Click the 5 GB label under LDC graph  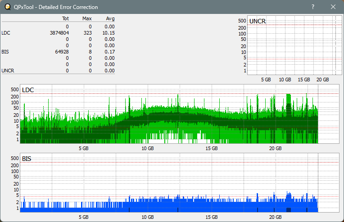pyautogui.click(x=84, y=148)
